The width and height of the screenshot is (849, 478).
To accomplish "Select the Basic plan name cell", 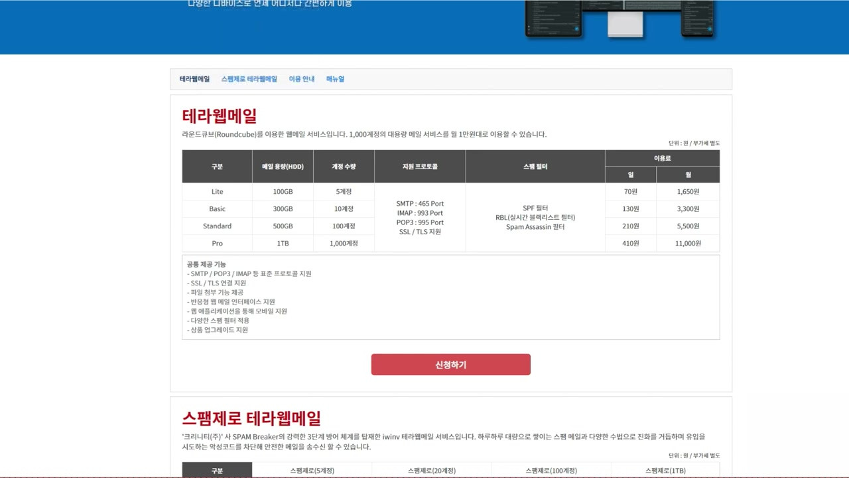I will tap(218, 209).
